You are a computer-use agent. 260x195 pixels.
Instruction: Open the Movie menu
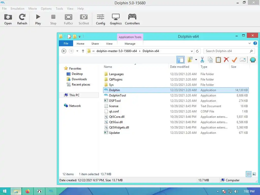tap(33, 9)
